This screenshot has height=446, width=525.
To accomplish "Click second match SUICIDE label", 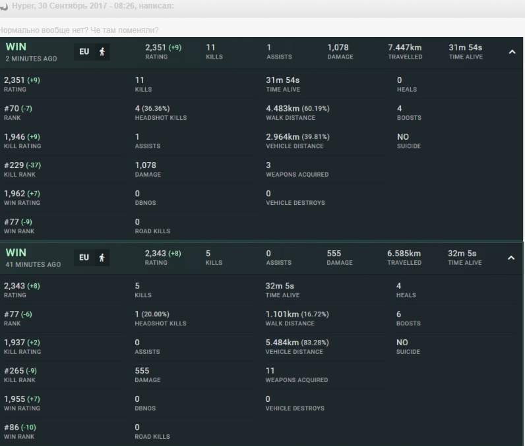I will [408, 352].
